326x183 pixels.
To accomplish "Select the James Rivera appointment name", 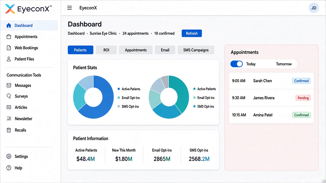I will (264, 98).
